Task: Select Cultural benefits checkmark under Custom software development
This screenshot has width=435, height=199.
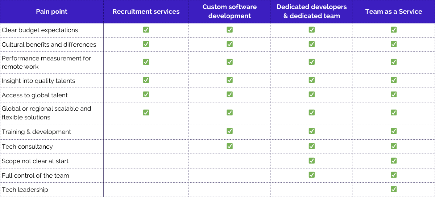Action: pos(229,44)
